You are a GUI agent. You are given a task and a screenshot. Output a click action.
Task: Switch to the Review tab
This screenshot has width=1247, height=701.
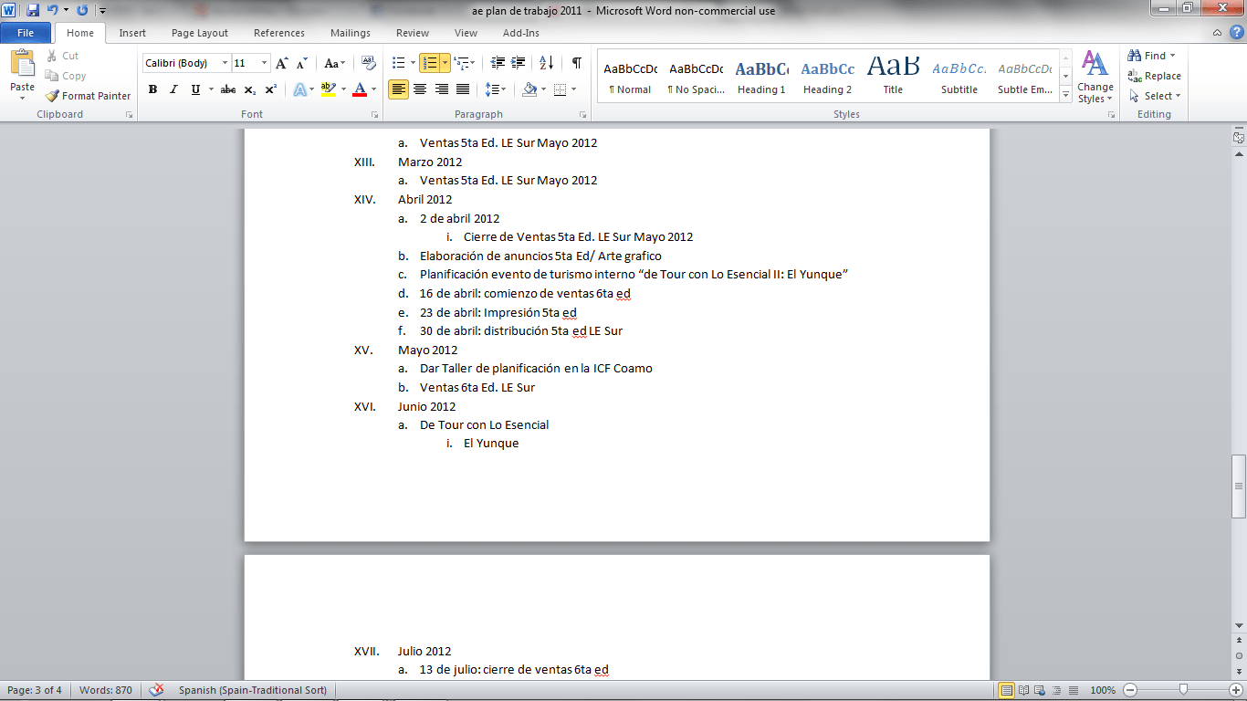click(413, 33)
